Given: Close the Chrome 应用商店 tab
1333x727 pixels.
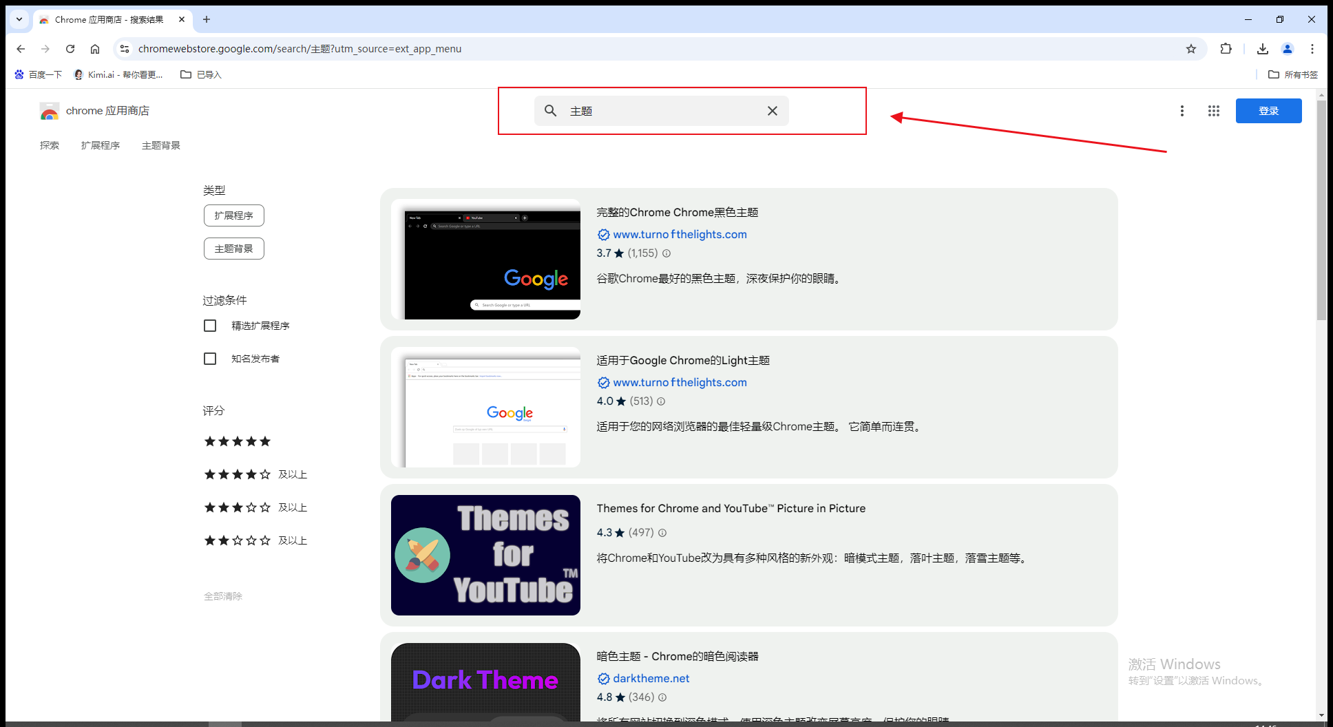Looking at the screenshot, I should point(182,19).
